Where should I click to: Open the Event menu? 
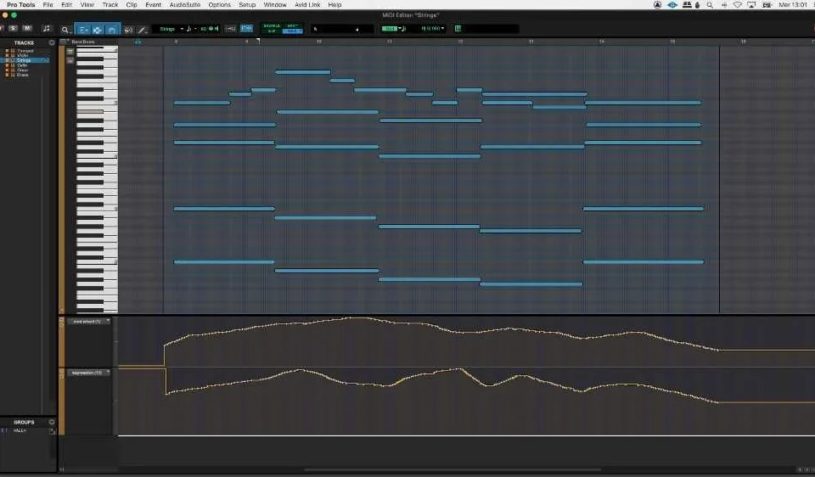[153, 5]
